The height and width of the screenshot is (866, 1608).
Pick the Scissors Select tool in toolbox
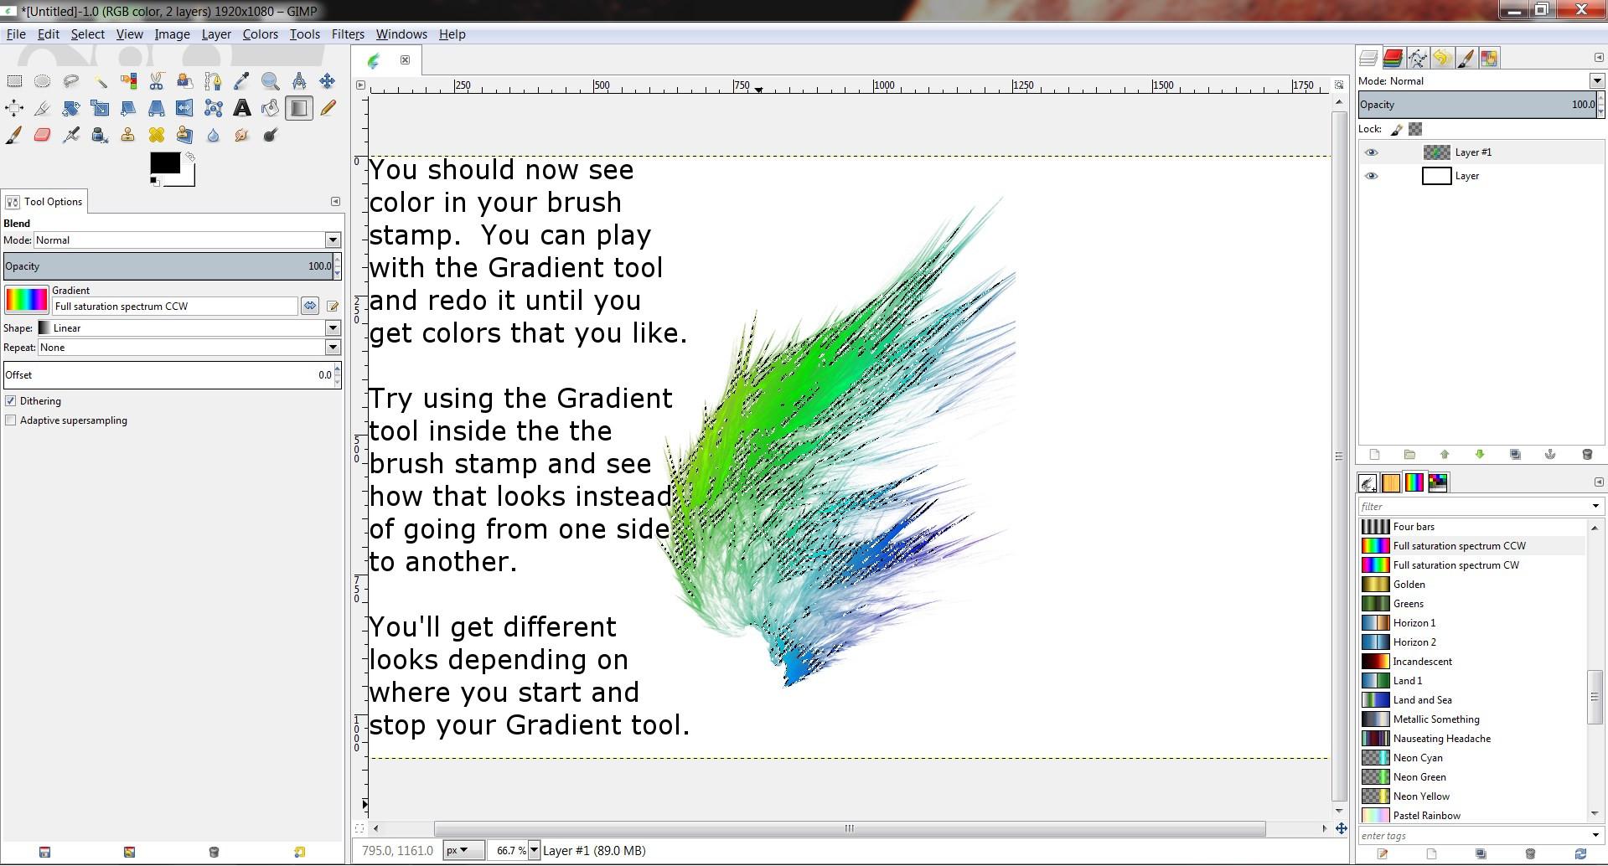[157, 81]
